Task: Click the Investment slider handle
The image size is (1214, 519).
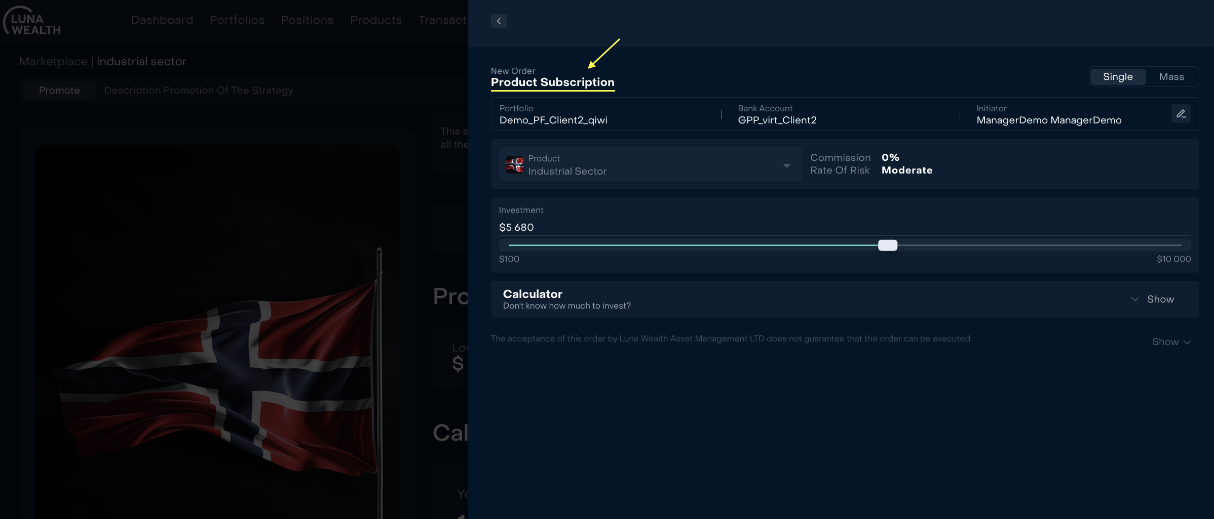Action: pos(887,245)
